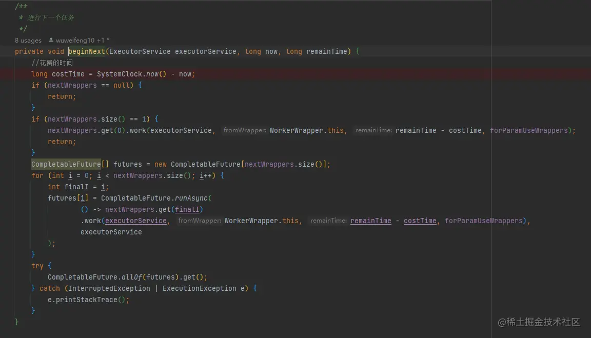
Task: Select the highlighted 'CompletableFuture' type token
Action: [66, 164]
